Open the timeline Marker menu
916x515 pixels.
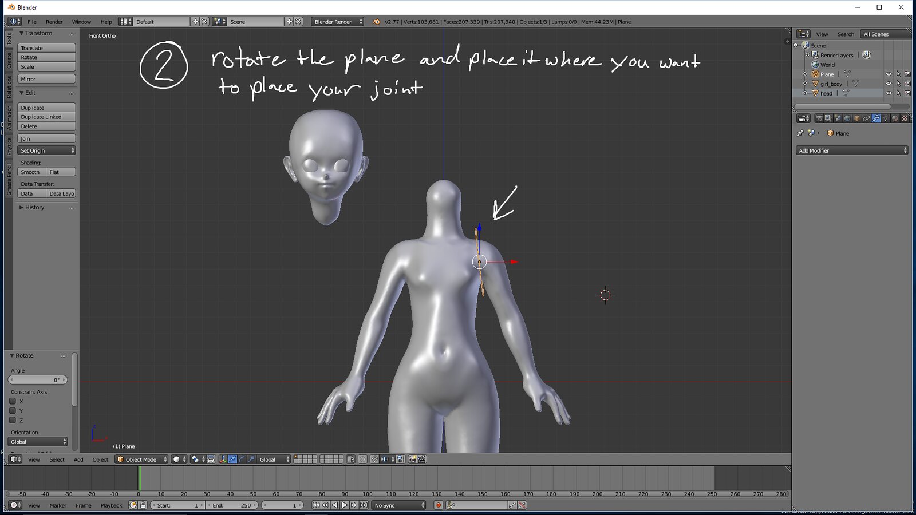pos(58,505)
